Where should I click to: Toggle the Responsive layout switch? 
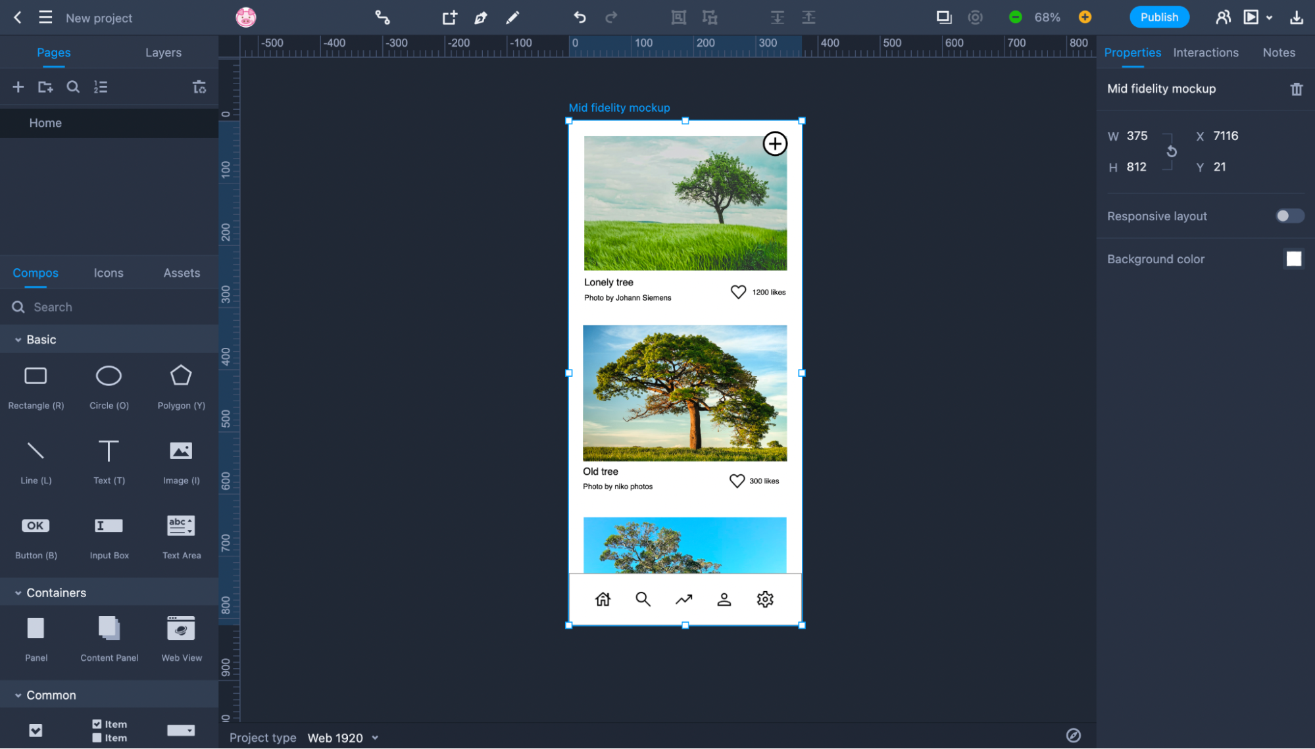[1289, 216]
